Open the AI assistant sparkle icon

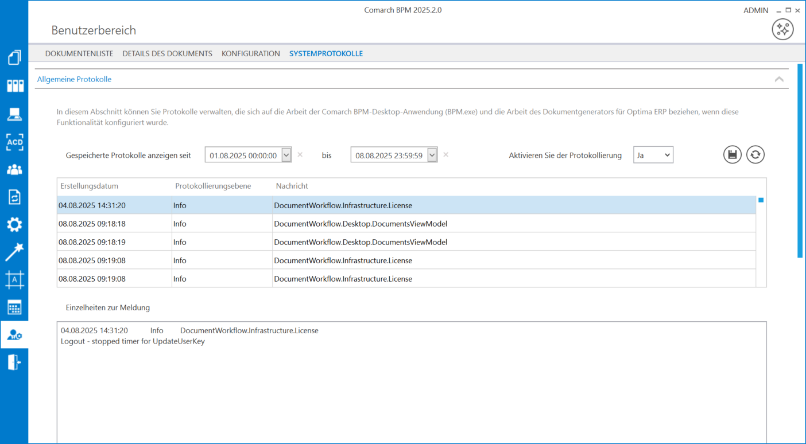point(782,29)
